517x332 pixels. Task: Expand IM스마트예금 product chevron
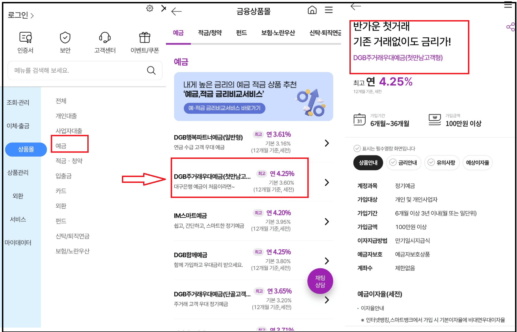click(x=327, y=221)
